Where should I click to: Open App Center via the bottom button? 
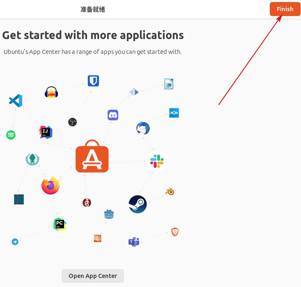coord(93,276)
